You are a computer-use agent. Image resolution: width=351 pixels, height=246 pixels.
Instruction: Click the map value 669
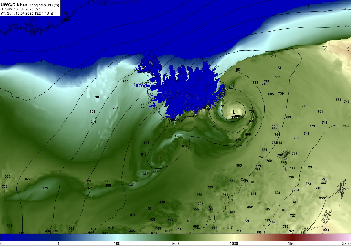[189, 221]
